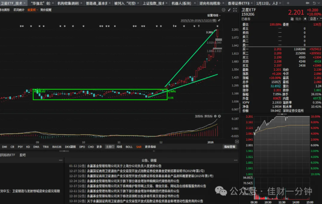The width and height of the screenshot is (322, 204).
Task: Close the indicator pane with X icon
Action: (x=219, y=116)
